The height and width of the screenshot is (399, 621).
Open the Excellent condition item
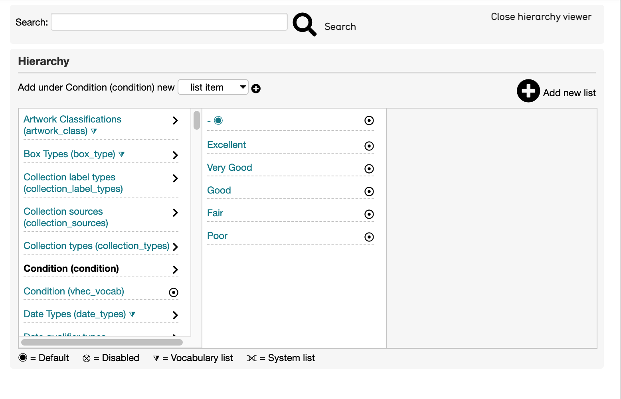pyautogui.click(x=226, y=145)
